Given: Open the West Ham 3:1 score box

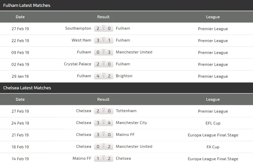Looking at the screenshot, I should point(103,41).
